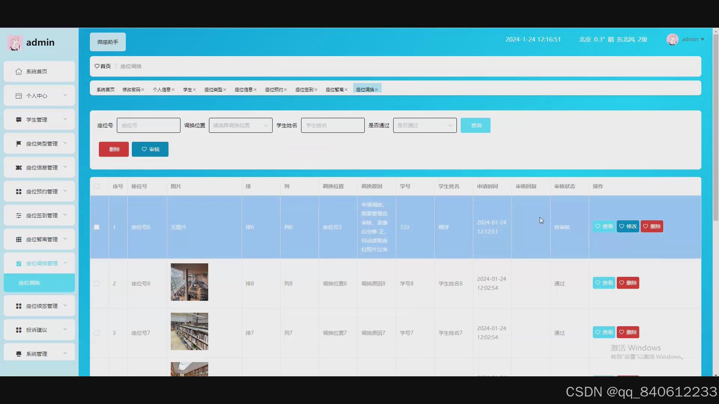
Task: Click the 座位号 text input field
Action: coord(148,125)
